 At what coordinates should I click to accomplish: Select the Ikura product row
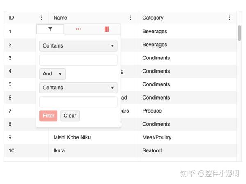(x=120, y=150)
